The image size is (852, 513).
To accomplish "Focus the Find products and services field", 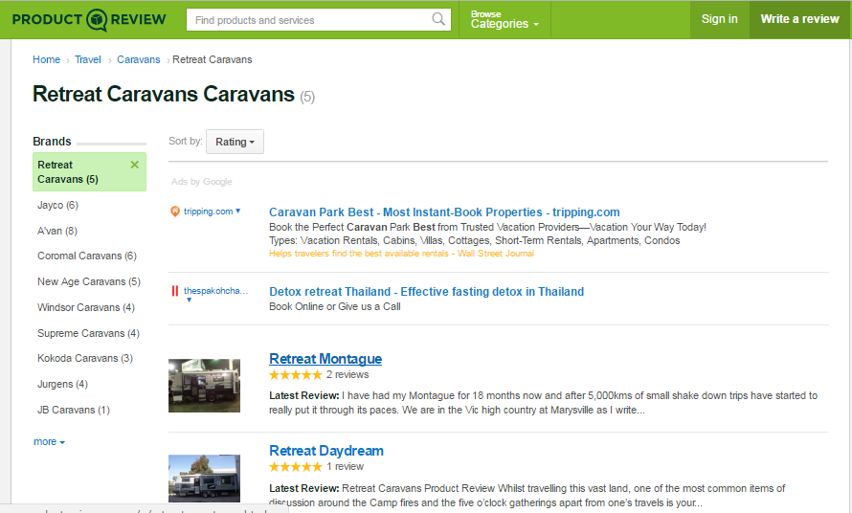I will coord(319,19).
